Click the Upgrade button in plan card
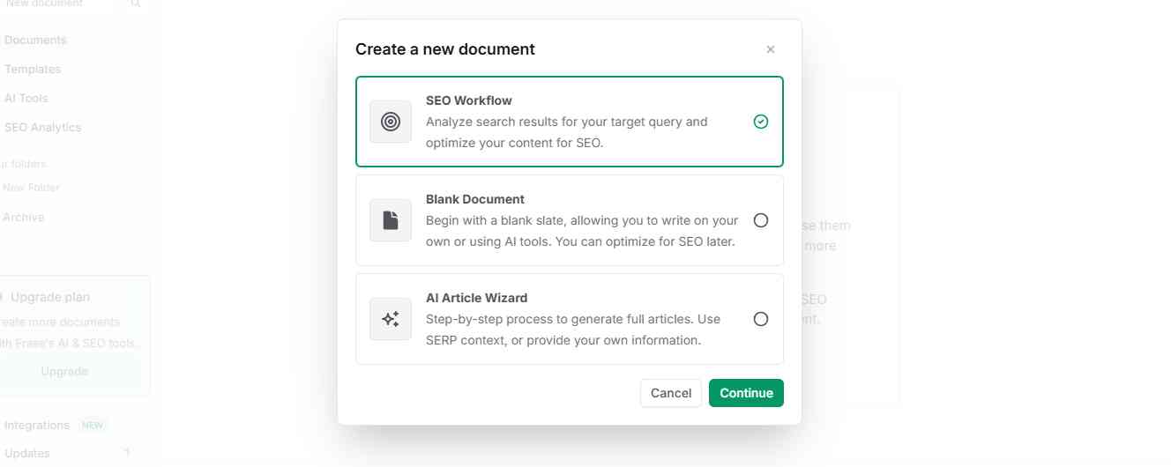Viewport: 1171px width, 467px height. 64,371
